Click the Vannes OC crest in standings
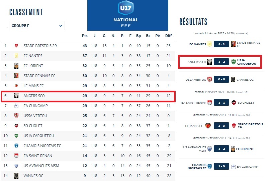The height and width of the screenshot is (184, 268). click(x=16, y=176)
